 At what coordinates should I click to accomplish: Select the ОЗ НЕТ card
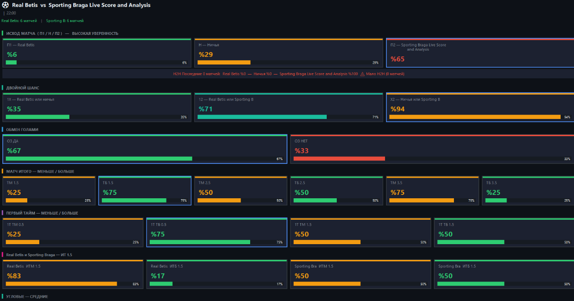click(432, 149)
